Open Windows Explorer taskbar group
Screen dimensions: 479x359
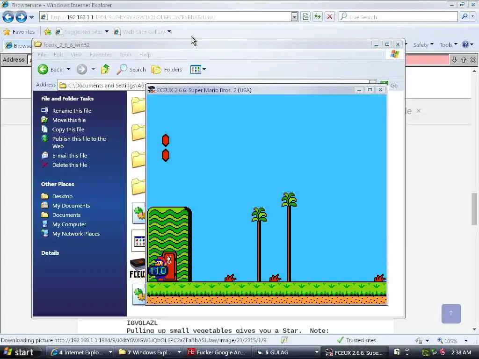point(150,352)
